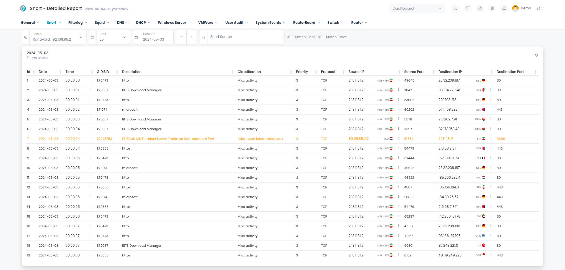The width and height of the screenshot is (565, 270).
Task: Open the Filterlog menu
Action: (77, 23)
